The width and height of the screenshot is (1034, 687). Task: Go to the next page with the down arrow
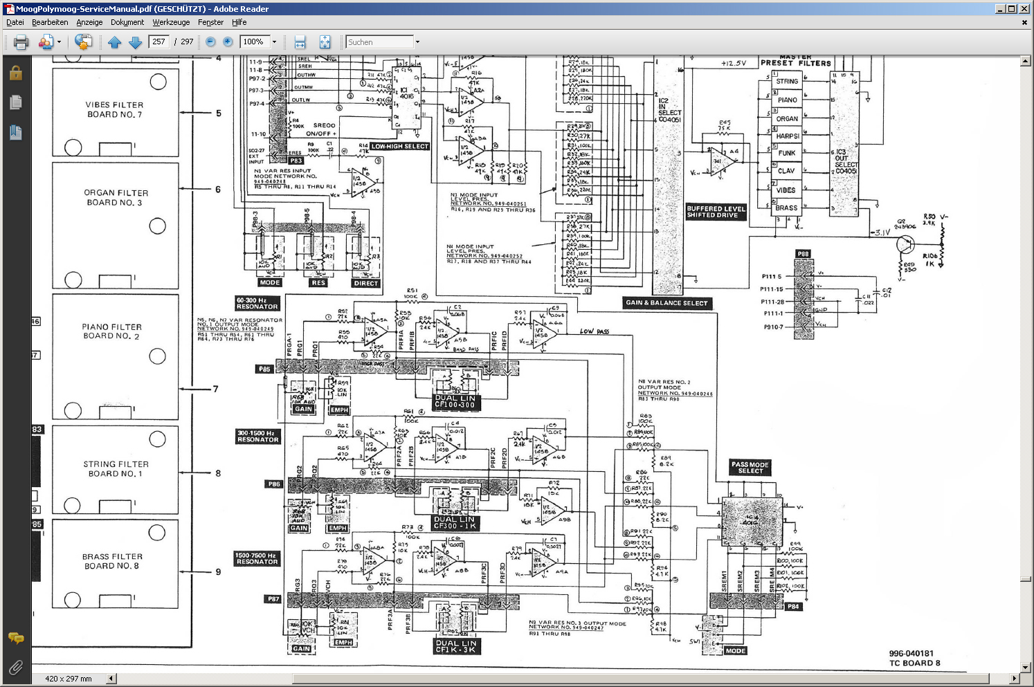point(136,42)
